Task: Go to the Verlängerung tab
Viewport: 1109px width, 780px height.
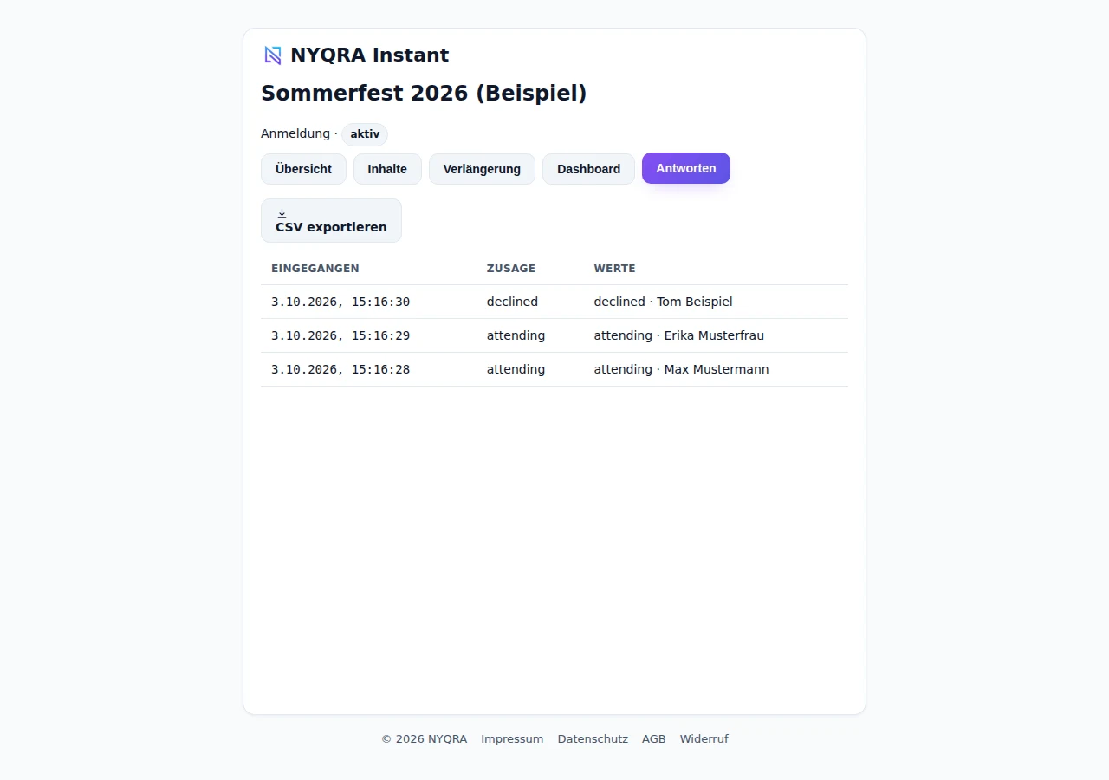Action: (482, 169)
